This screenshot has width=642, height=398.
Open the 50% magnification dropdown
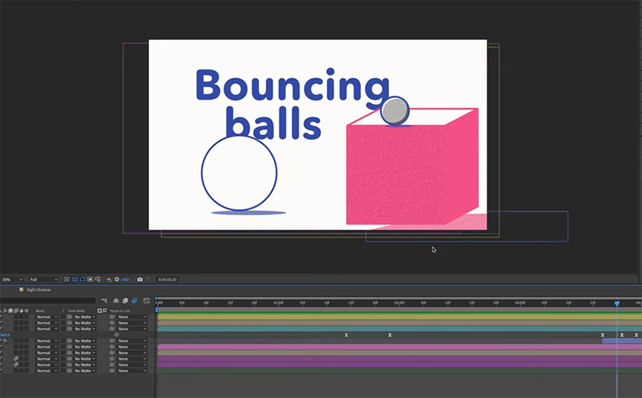pyautogui.click(x=12, y=279)
